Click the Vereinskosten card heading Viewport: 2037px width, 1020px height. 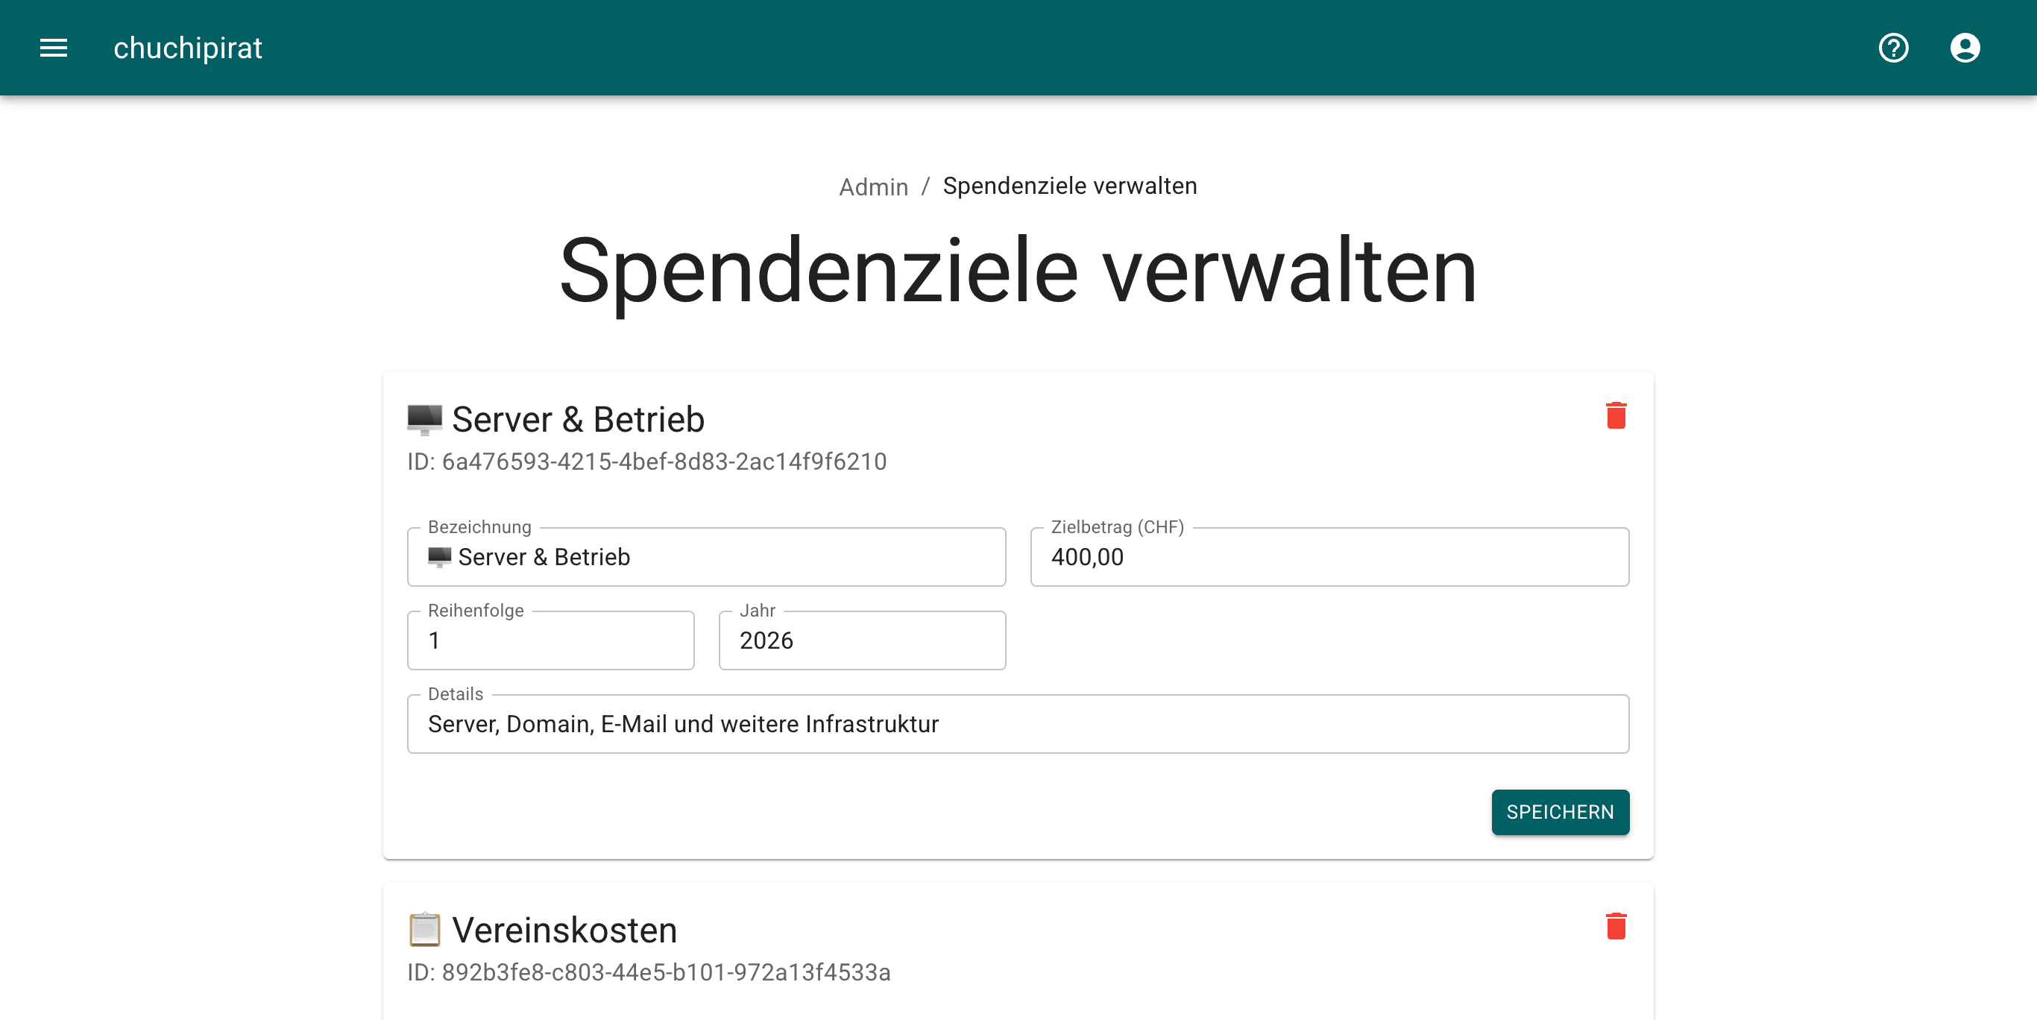coord(541,931)
